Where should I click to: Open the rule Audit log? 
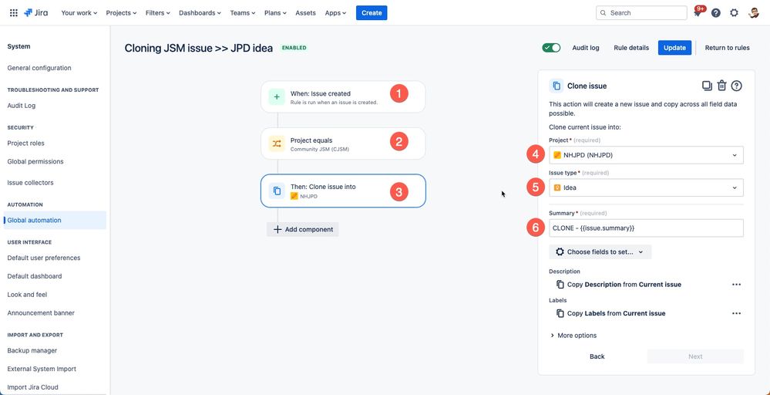coord(585,48)
